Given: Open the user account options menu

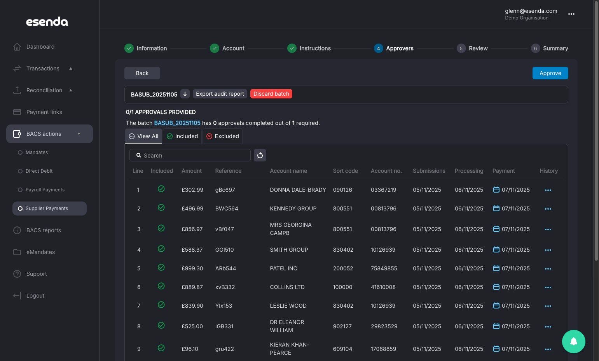Looking at the screenshot, I should coord(571,14).
